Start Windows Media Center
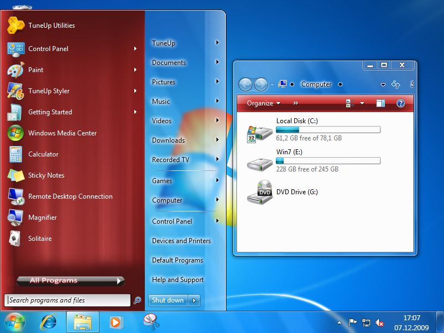 (x=62, y=133)
